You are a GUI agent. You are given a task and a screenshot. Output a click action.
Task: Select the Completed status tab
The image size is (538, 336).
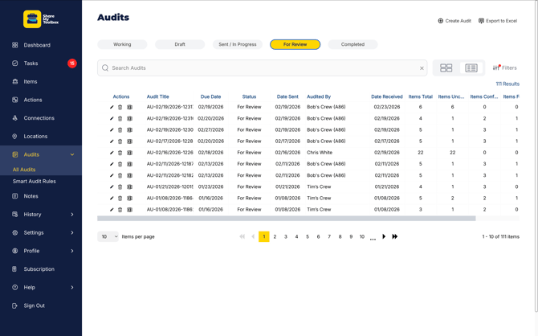(x=353, y=44)
